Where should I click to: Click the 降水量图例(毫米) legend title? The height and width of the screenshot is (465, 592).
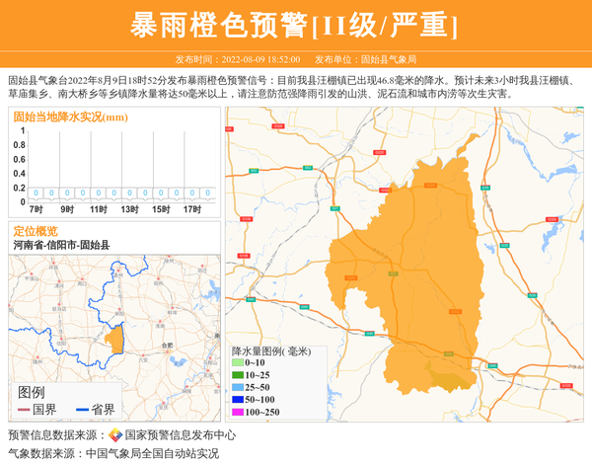[x=271, y=350]
